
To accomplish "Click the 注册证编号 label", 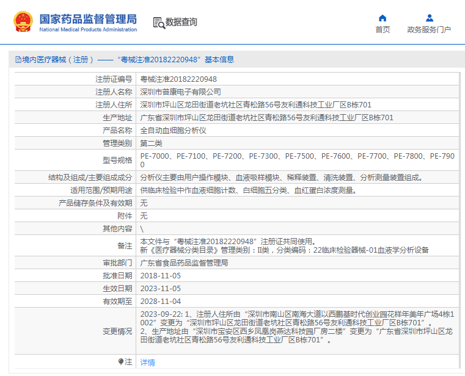I will (114, 79).
